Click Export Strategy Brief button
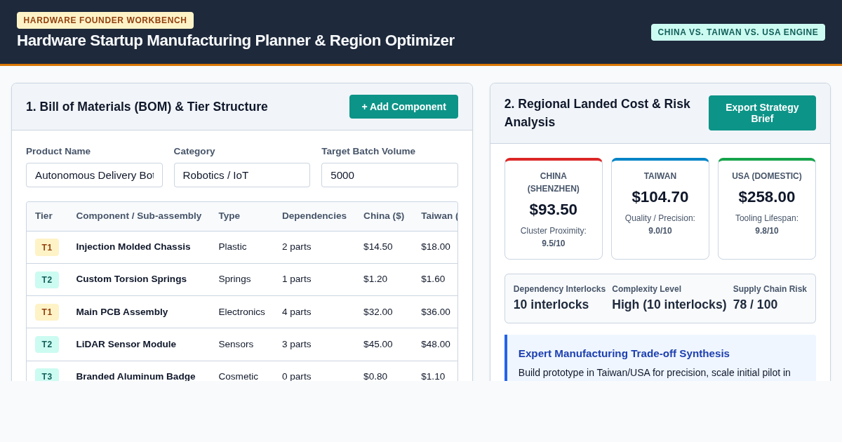Screen dimensions: 842x442 [762, 113]
